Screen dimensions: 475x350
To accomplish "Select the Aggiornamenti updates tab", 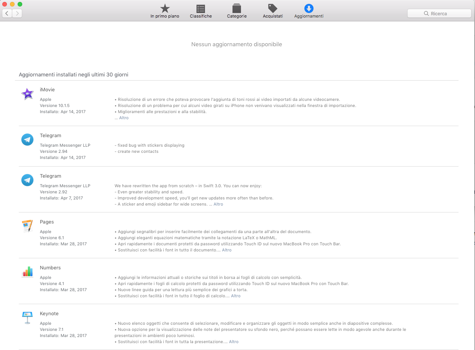I will click(309, 11).
